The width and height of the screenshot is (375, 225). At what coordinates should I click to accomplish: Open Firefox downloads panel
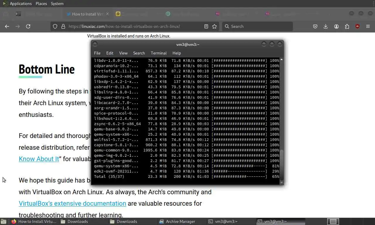325,26
